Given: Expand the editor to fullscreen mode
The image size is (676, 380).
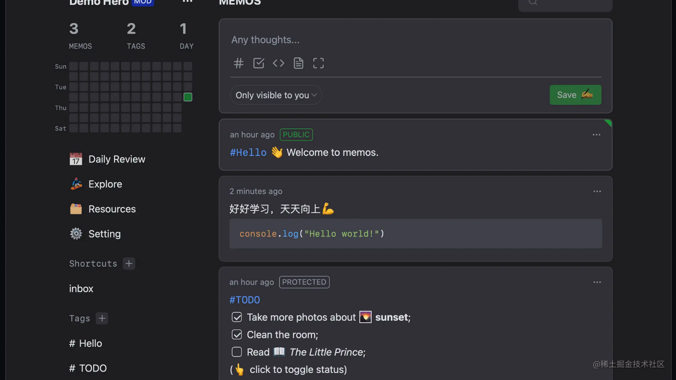Looking at the screenshot, I should tap(318, 63).
